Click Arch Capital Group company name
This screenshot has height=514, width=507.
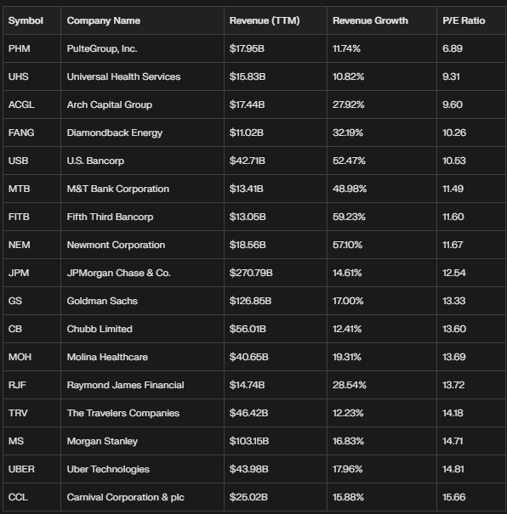pos(109,104)
